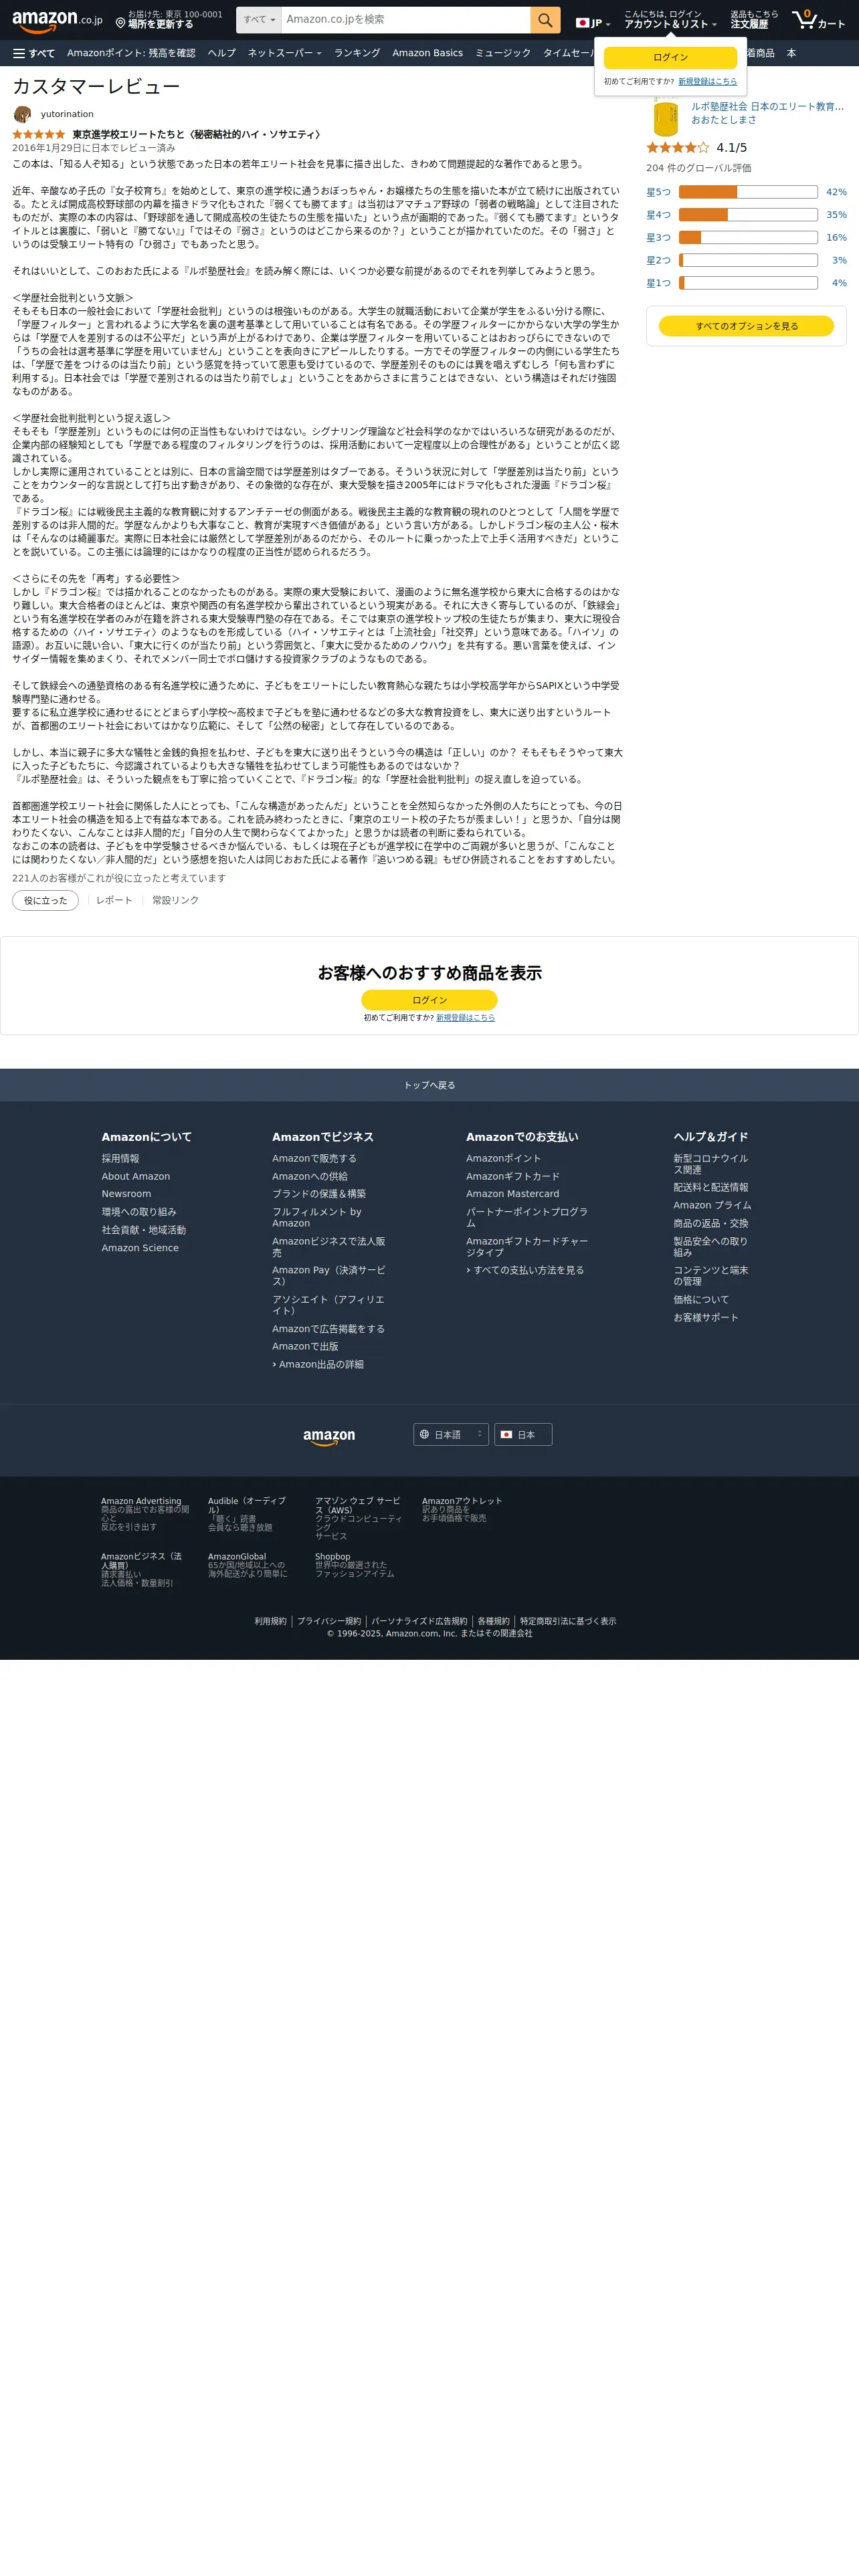Open 利用規約 legal link
This screenshot has width=859, height=2576.
tap(270, 1622)
